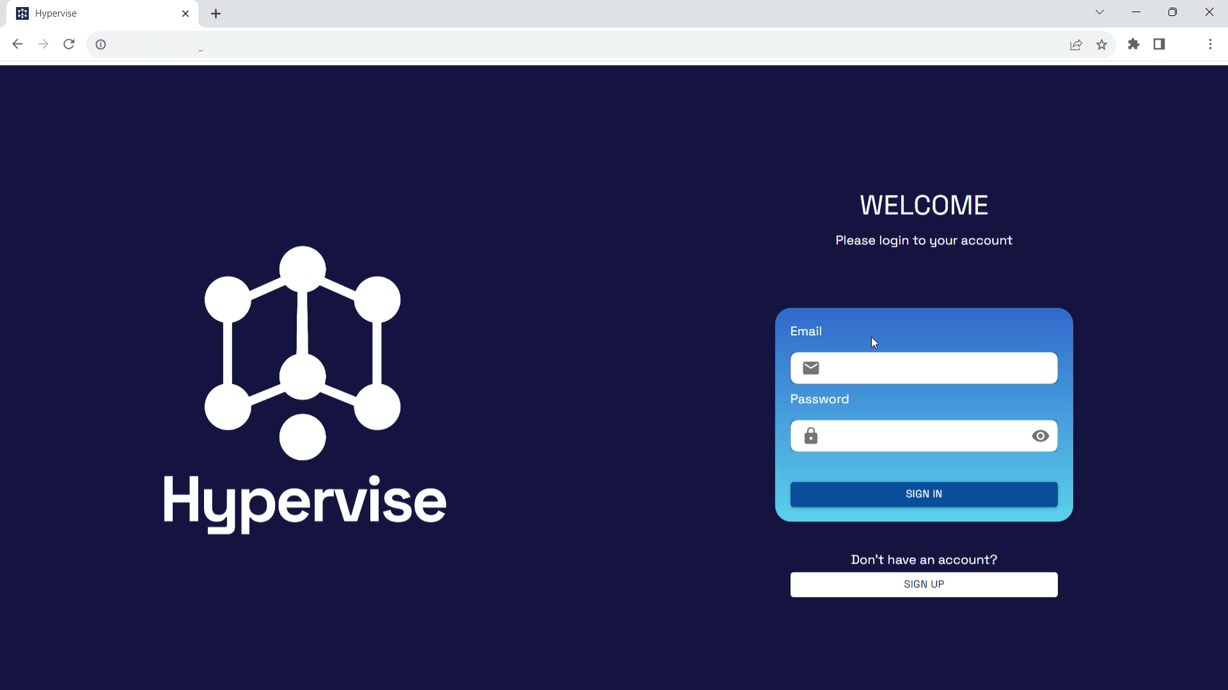Click the WELCOME heading
The height and width of the screenshot is (690, 1228).
(x=924, y=205)
